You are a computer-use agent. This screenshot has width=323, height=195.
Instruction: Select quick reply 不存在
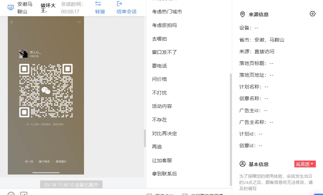coord(159,120)
